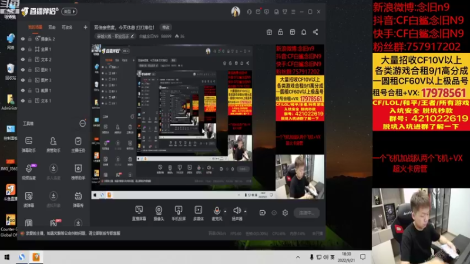
Task: Open 视频连麦 video co-stream tool
Action: click(x=29, y=172)
